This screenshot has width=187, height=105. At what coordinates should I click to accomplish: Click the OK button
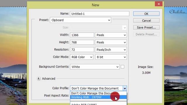pos(146,14)
